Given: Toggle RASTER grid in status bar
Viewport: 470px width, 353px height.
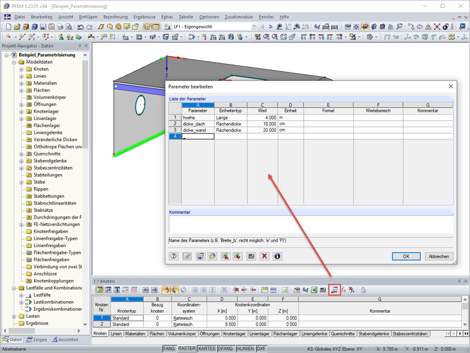Looking at the screenshot, I should pos(186,349).
